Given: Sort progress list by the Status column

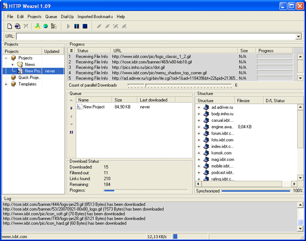Looking at the screenshot, I should pyautogui.click(x=83, y=51).
